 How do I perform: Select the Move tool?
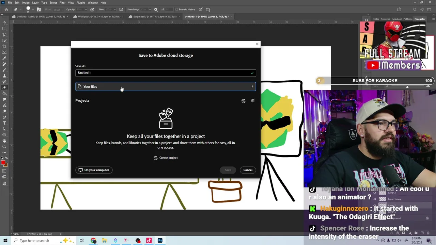pos(4,23)
